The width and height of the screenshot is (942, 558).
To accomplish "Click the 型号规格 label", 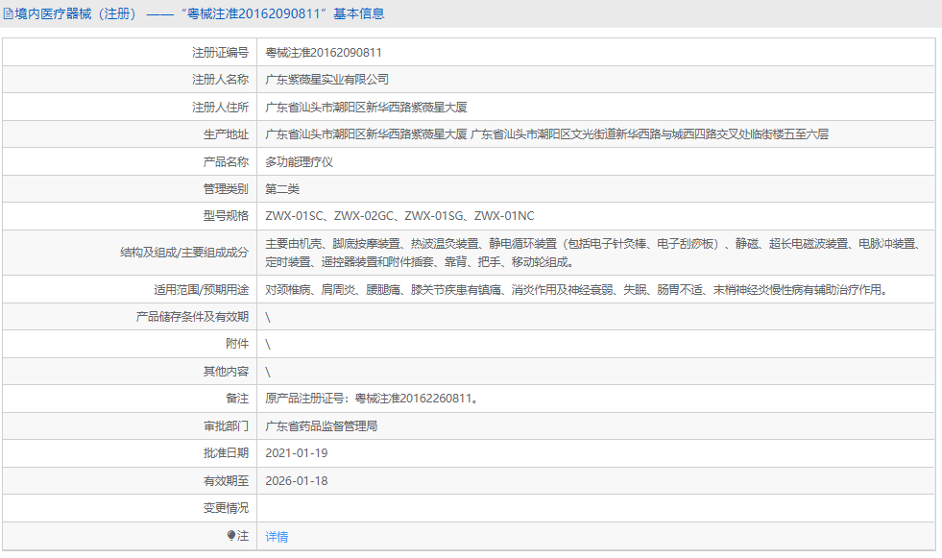I will [x=226, y=216].
